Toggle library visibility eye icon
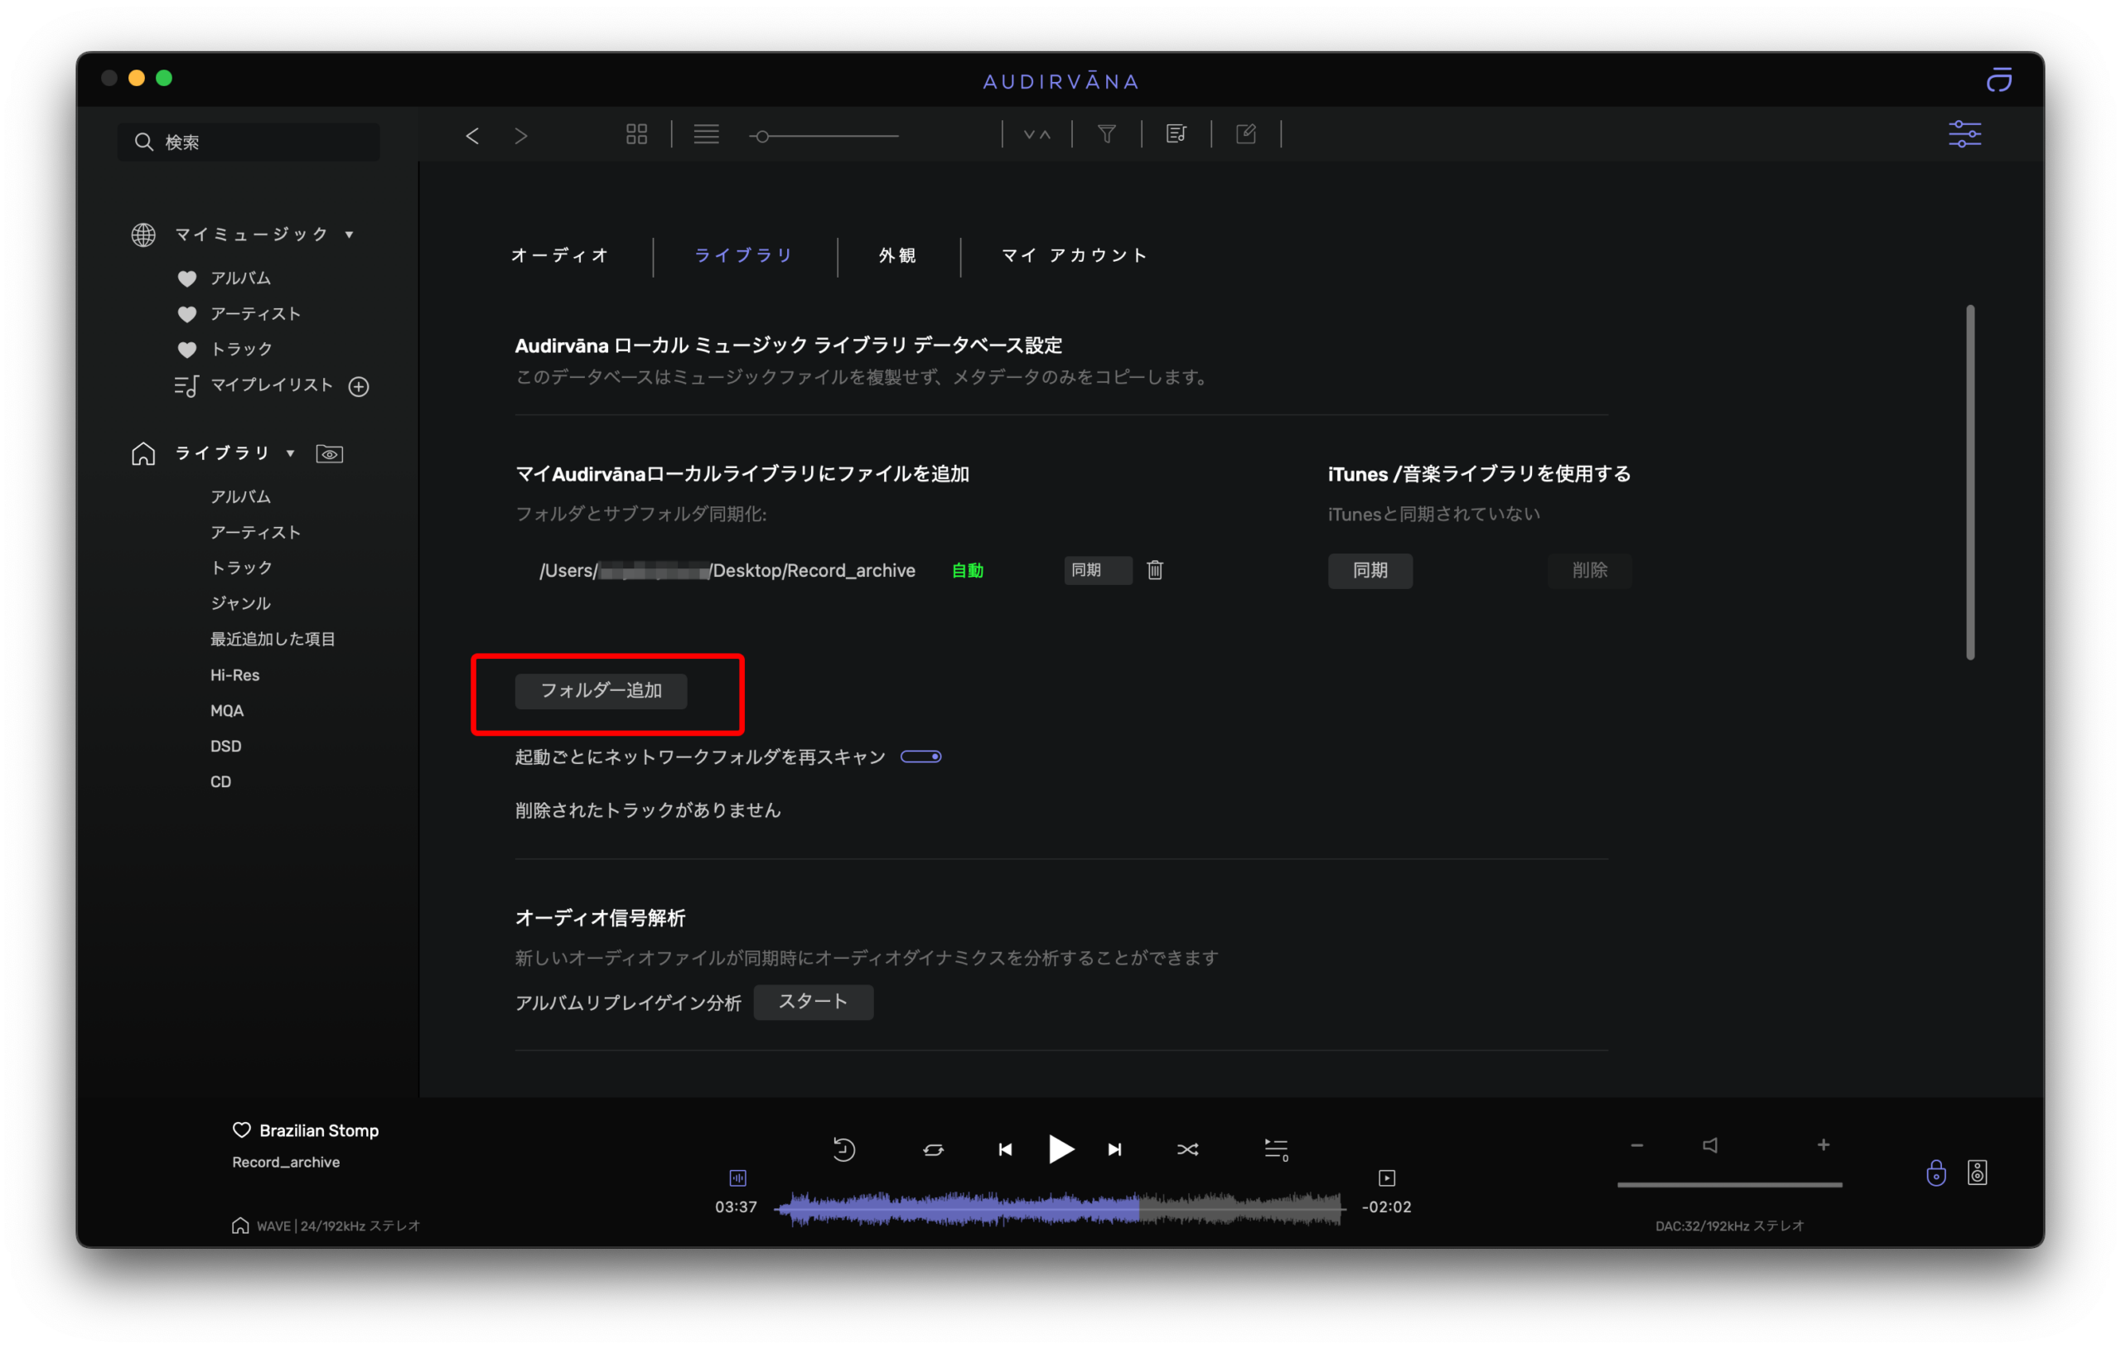 point(330,454)
